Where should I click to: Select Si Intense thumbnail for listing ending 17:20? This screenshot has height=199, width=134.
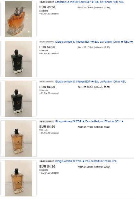point(18,59)
